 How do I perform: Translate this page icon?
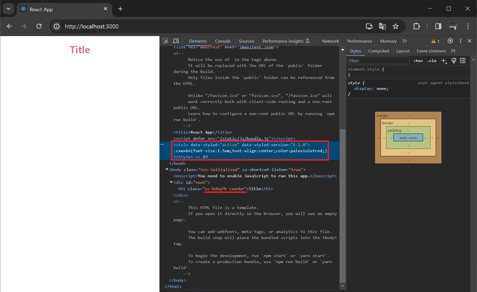pos(382,26)
